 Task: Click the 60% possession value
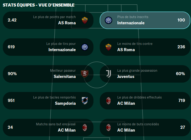point(180,74)
